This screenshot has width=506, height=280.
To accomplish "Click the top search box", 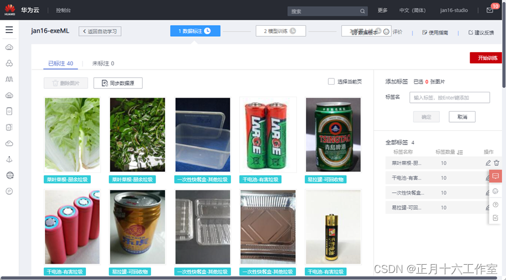I will [327, 11].
